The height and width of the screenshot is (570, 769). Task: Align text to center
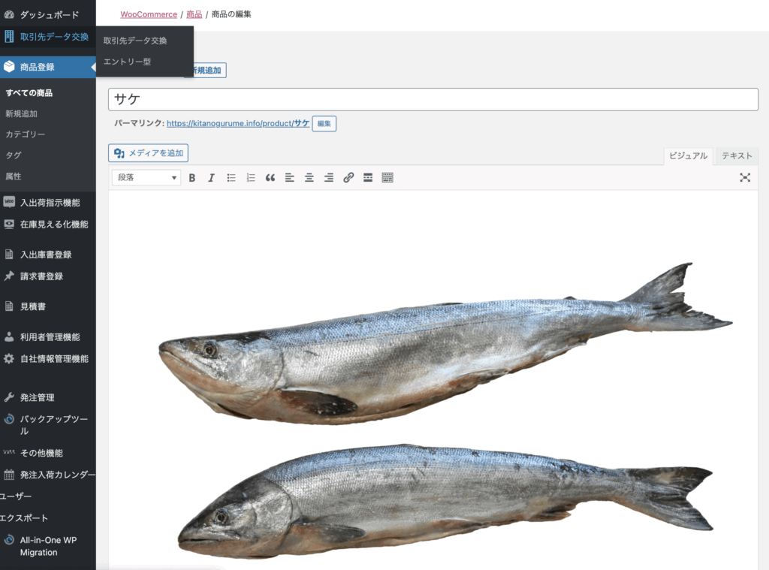click(x=309, y=178)
